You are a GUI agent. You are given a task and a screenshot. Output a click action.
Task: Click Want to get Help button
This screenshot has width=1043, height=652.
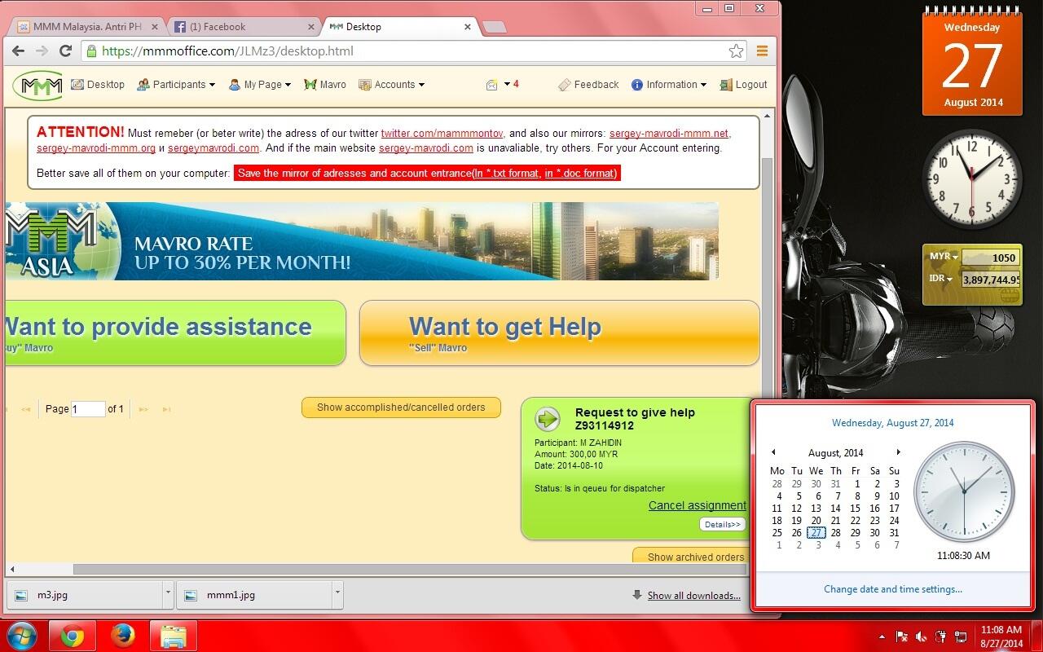click(559, 333)
